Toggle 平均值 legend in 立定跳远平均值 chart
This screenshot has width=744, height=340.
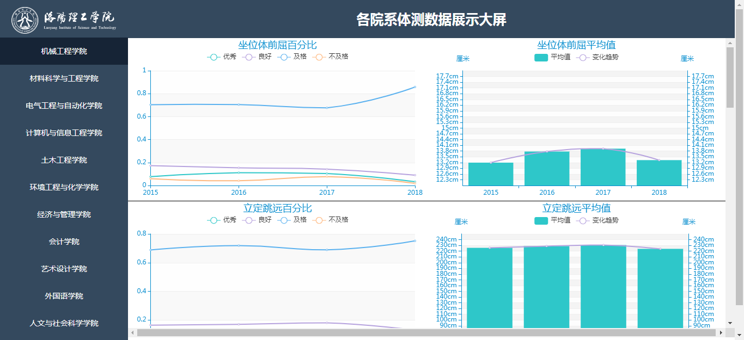[552, 220]
